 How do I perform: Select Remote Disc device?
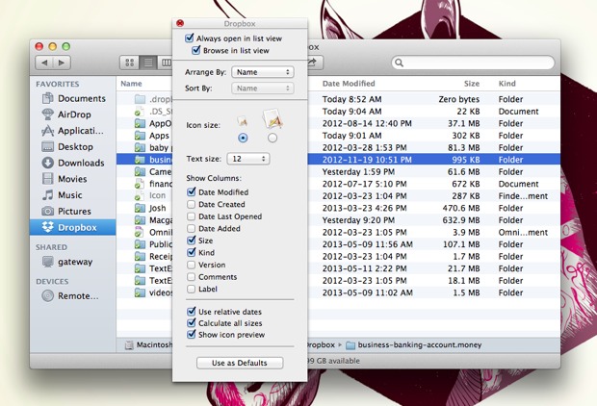click(x=69, y=296)
